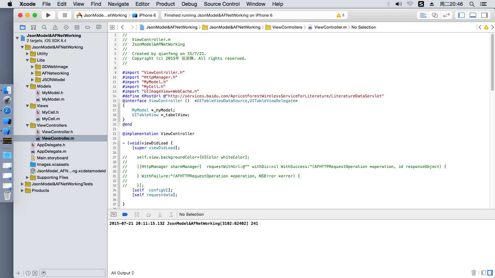The width and height of the screenshot is (495, 278).
Task: Click the Step Over debug icon
Action: (148, 214)
